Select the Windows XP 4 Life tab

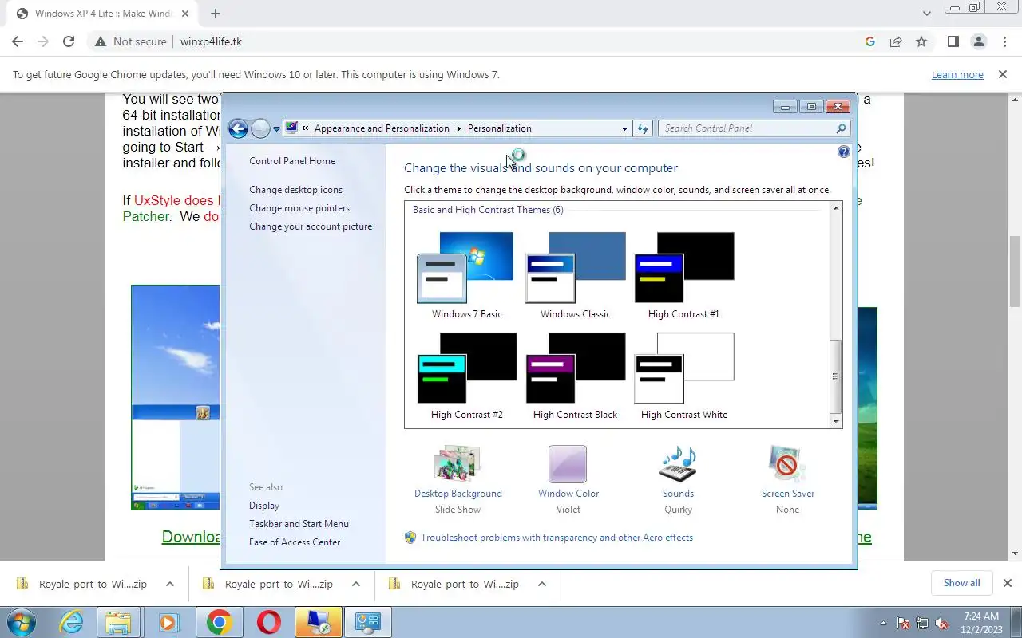(x=103, y=14)
